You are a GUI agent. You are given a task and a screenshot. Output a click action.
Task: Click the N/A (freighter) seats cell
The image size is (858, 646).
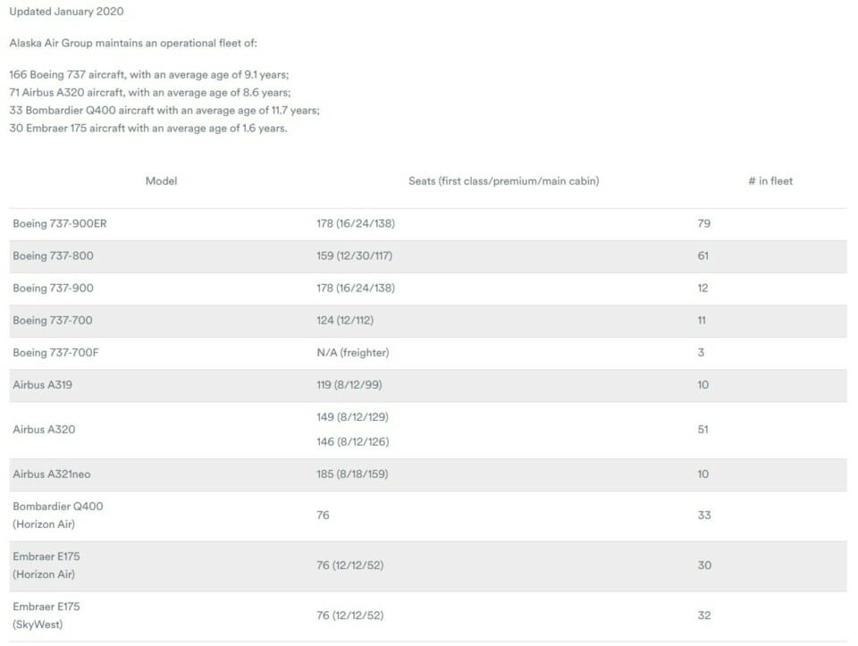[353, 353]
